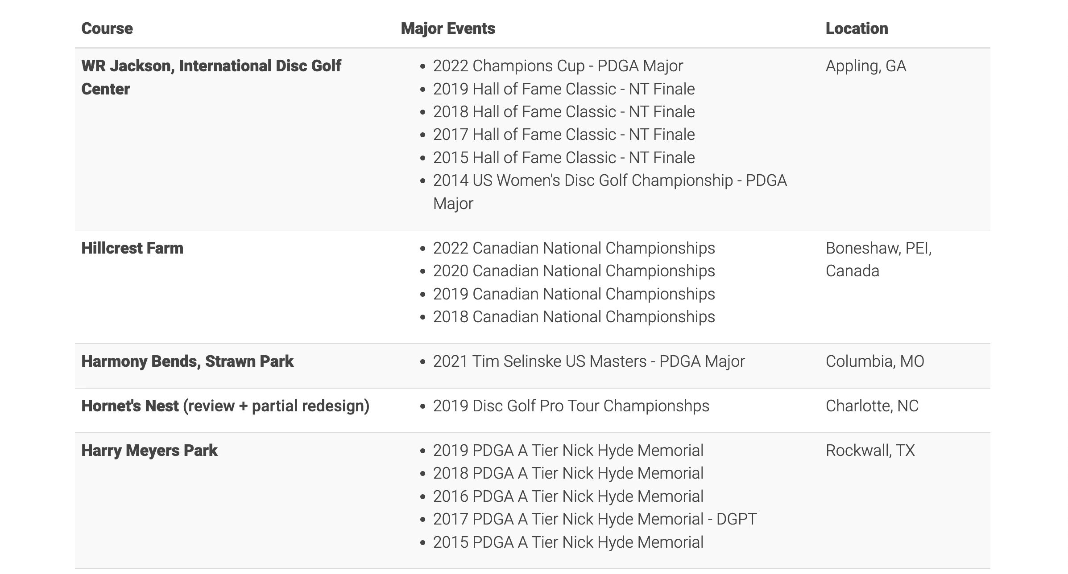Viewport: 1068px width, 574px height.
Task: Click 2018 Canadian National Championships
Action: click(x=574, y=317)
